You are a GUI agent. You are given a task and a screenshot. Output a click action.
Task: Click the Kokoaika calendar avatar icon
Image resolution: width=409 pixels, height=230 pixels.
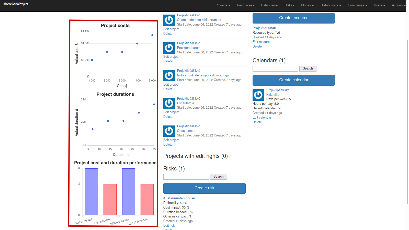pos(258,95)
